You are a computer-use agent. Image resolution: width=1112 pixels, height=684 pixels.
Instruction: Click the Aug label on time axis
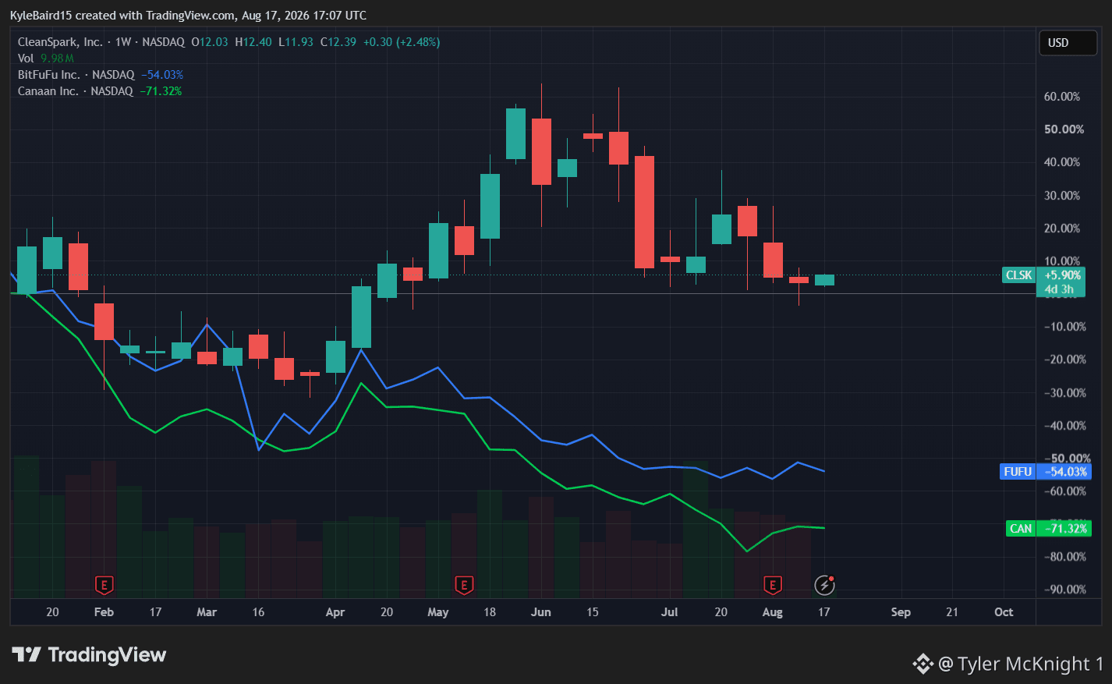773,612
